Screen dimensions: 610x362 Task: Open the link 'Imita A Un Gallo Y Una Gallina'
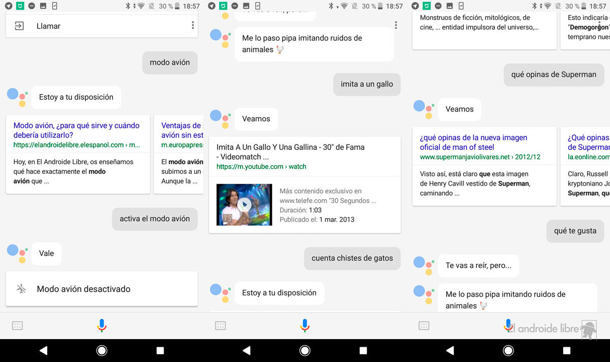pos(290,152)
